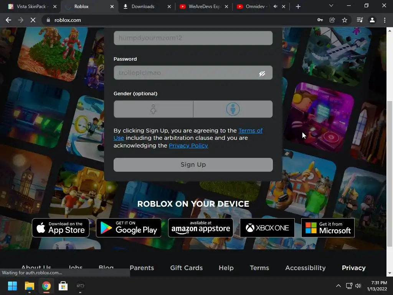Open the App Store download badge
Viewport: 393px width, 295px height.
pyautogui.click(x=61, y=228)
